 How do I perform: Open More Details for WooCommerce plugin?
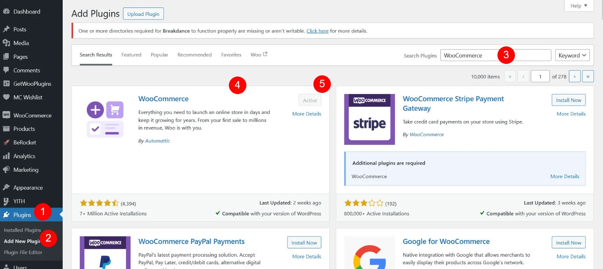pyautogui.click(x=307, y=114)
